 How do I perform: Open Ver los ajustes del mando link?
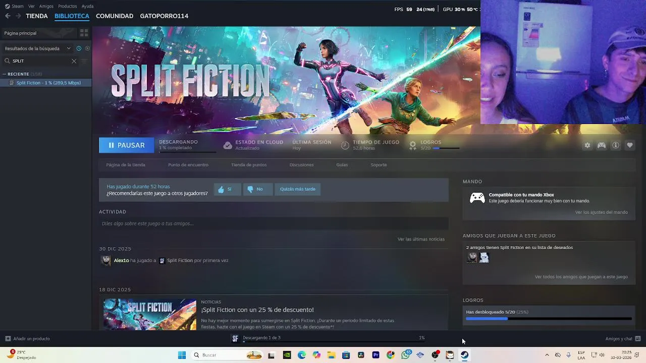click(602, 212)
